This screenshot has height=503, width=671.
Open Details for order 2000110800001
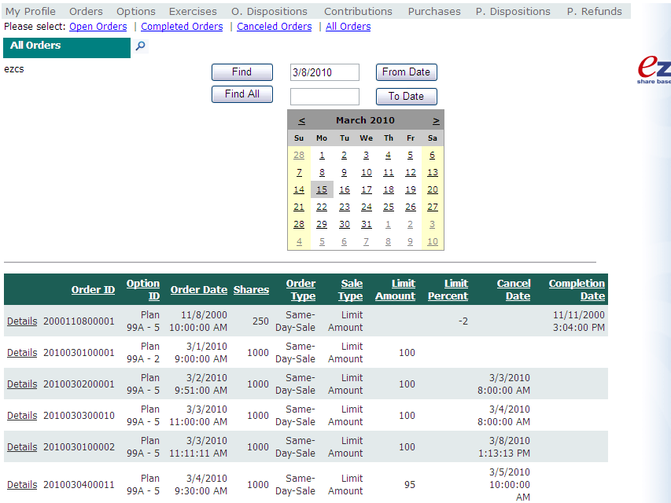[x=22, y=321]
